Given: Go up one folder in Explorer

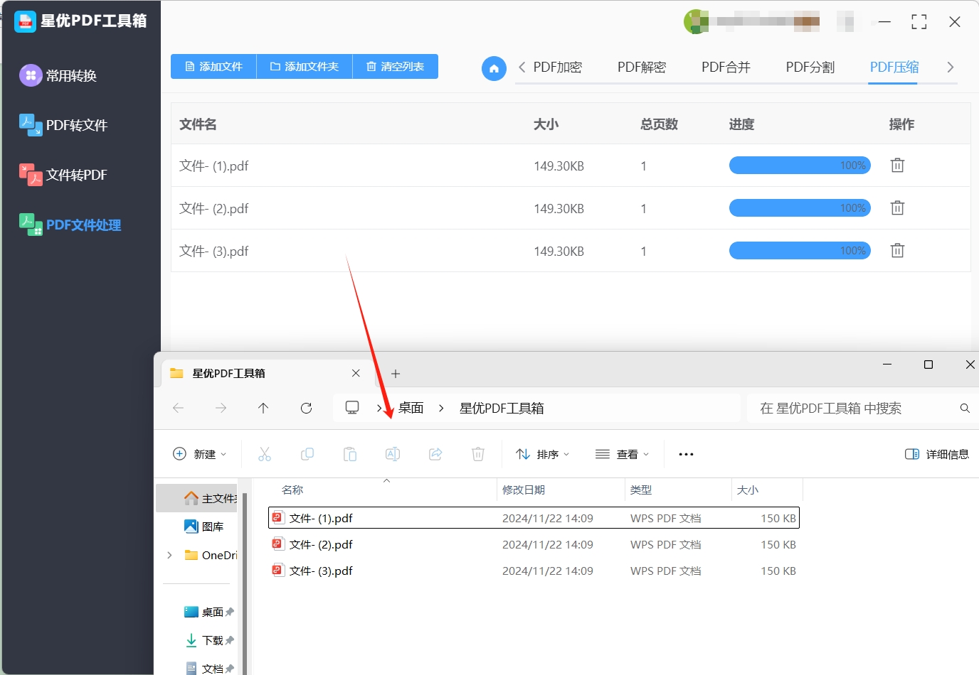Looking at the screenshot, I should tap(263, 408).
